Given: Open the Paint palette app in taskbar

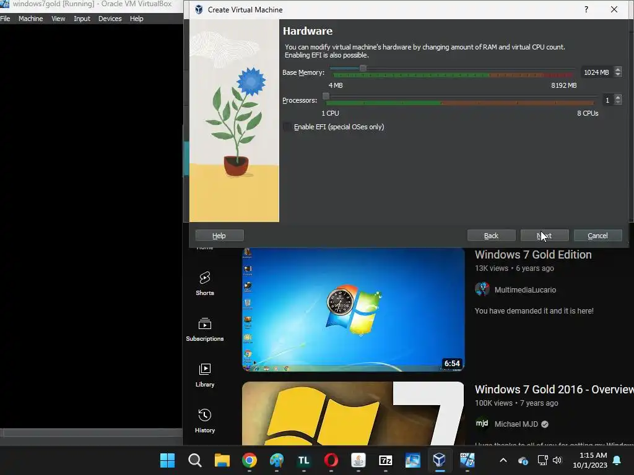Looking at the screenshot, I should 277,460.
